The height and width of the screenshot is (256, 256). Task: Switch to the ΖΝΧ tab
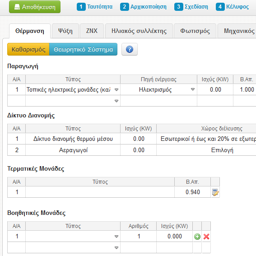point(92,31)
